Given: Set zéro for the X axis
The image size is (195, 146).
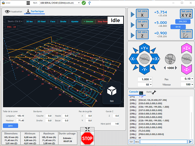Looking at the screenshot, I should [x=142, y=13].
